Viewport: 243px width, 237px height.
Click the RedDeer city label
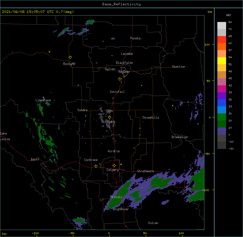tap(124, 72)
